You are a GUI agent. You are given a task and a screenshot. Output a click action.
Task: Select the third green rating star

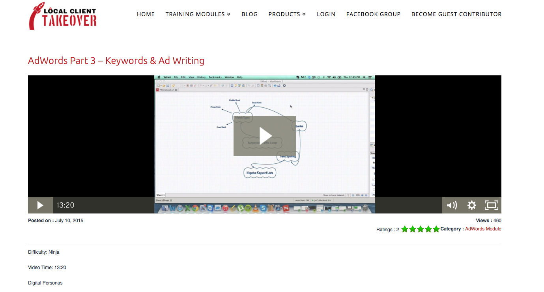point(421,229)
